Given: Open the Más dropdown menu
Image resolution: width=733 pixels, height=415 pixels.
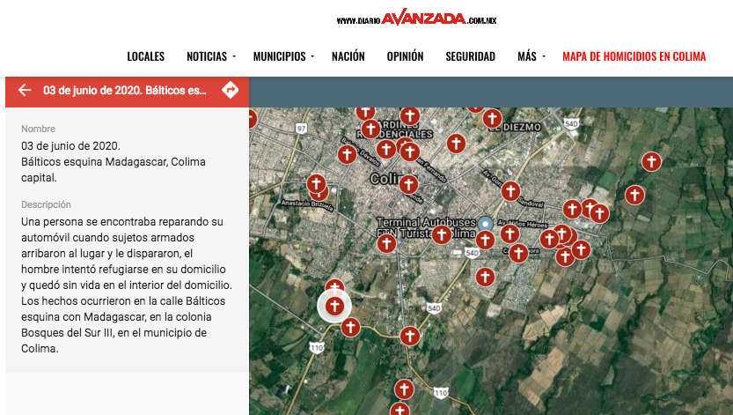Looking at the screenshot, I should [x=531, y=56].
